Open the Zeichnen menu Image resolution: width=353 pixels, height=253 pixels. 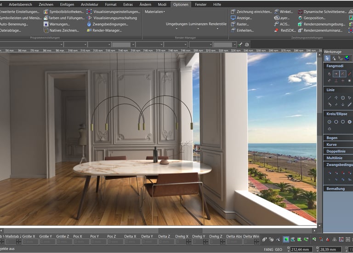coord(46,4)
